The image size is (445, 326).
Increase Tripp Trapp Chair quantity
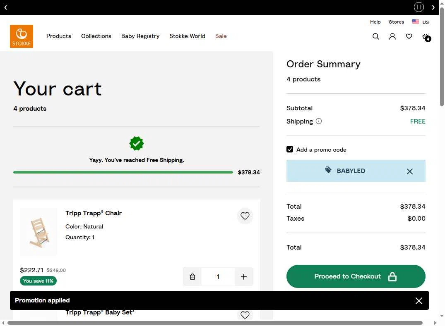244,277
